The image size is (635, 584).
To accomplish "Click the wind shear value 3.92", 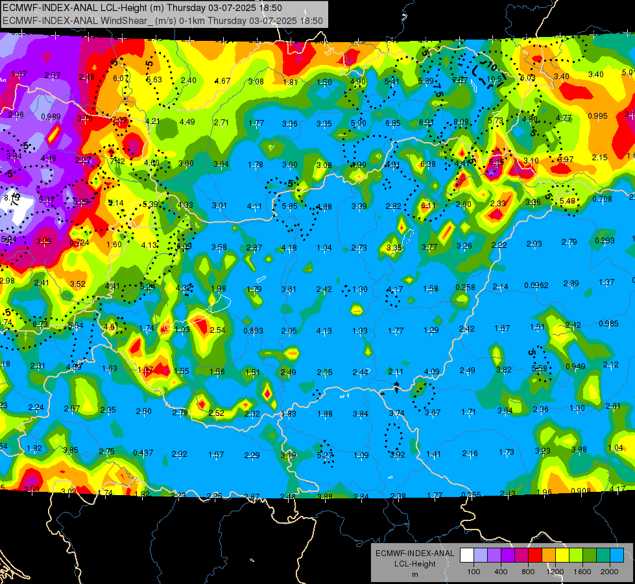I will [397, 455].
